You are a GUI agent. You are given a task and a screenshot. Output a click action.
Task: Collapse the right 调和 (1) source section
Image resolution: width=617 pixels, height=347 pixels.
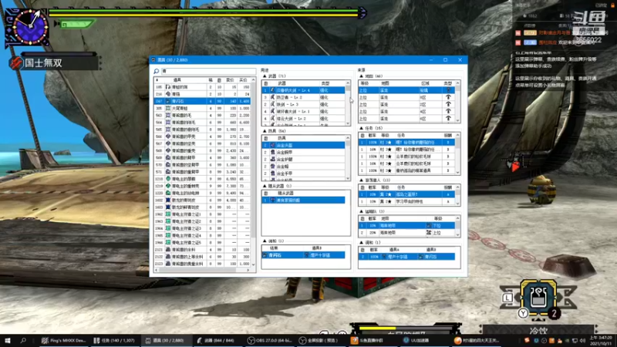click(361, 243)
